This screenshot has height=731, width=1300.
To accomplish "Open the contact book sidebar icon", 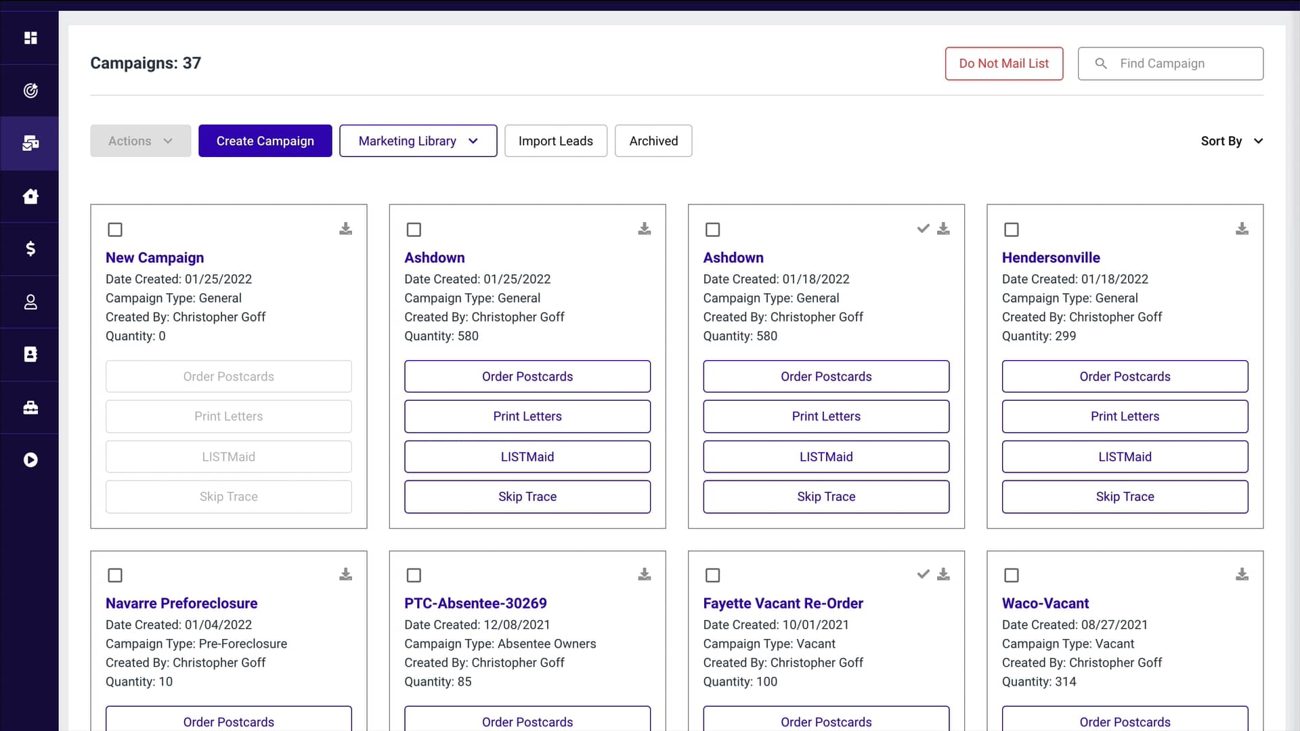I will (30, 355).
